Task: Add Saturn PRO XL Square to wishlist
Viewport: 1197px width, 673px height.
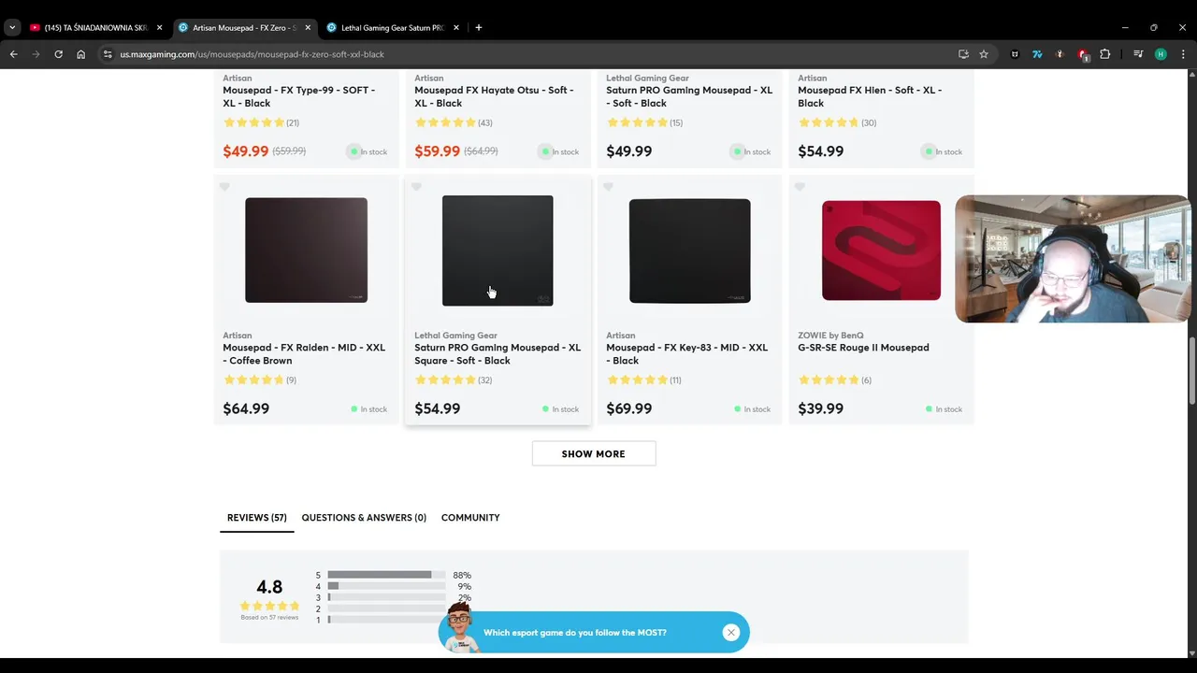Action: (x=416, y=187)
